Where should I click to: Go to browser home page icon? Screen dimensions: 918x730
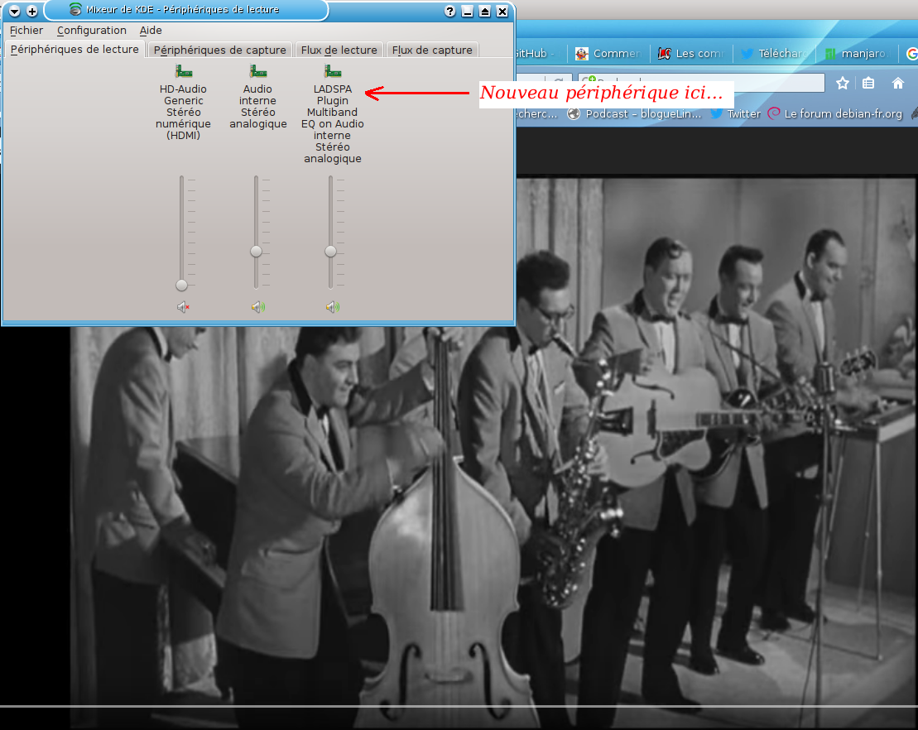(898, 83)
